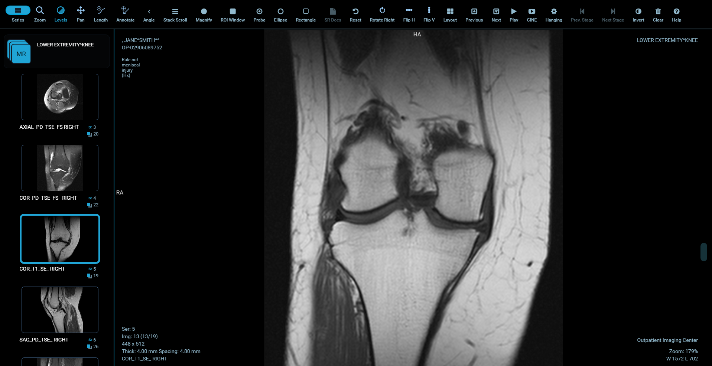Choose the ROI Window tool

[x=233, y=14]
